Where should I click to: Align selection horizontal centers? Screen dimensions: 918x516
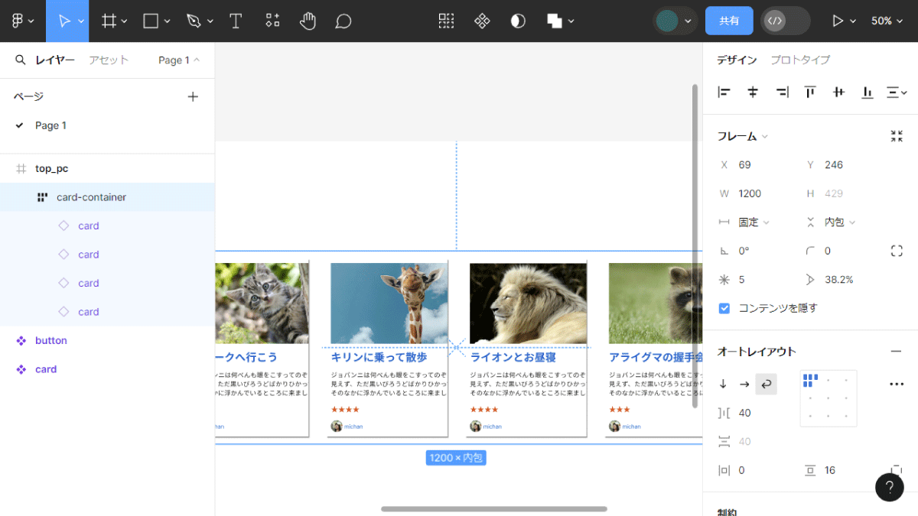coord(753,92)
